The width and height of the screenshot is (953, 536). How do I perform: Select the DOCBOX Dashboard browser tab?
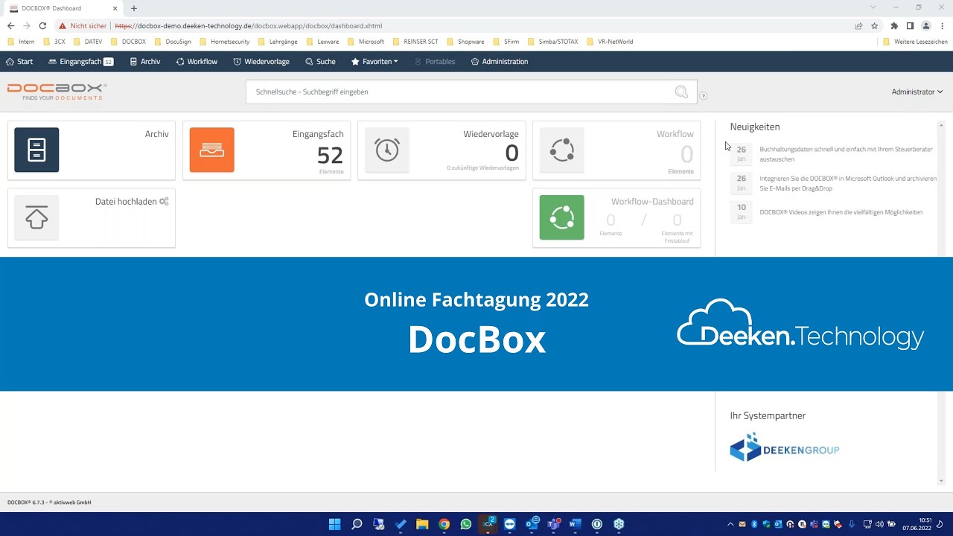pos(63,8)
